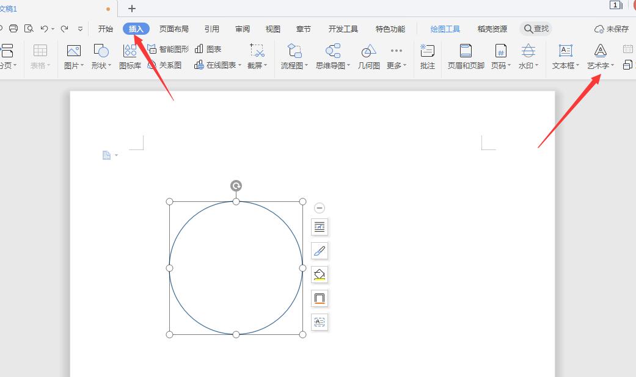Open the 艺术字 WordArt dropdown
The width and height of the screenshot is (636, 377).
click(x=601, y=65)
